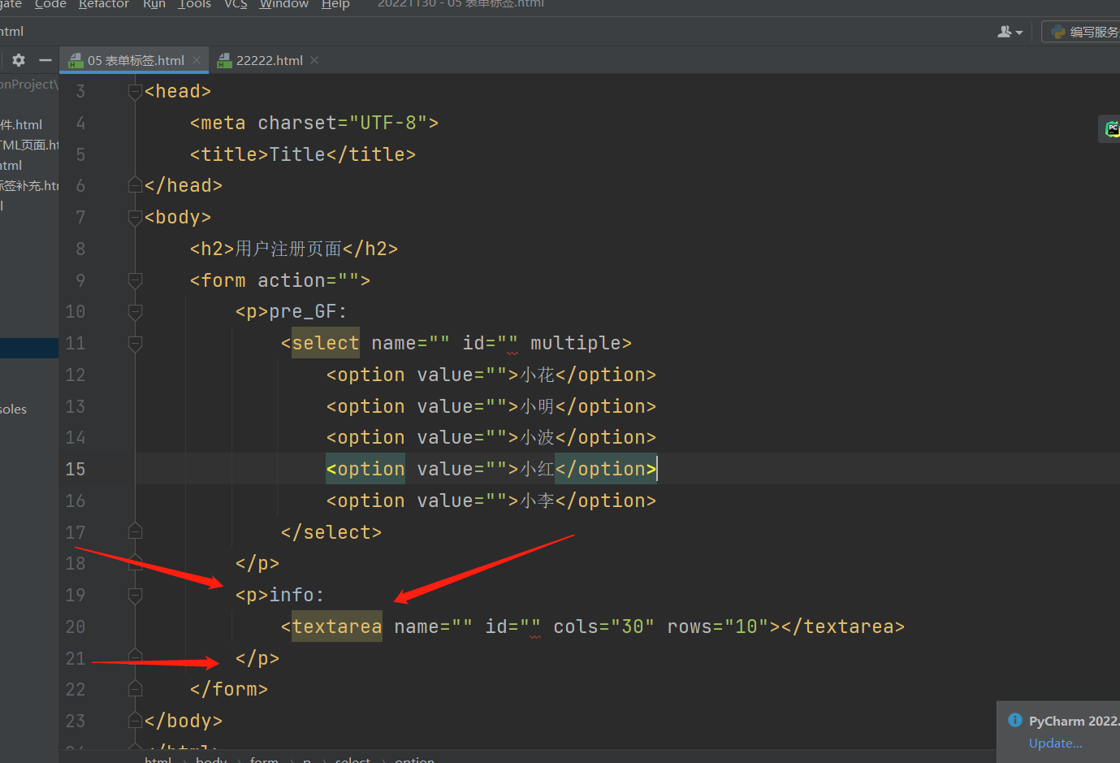Viewport: 1120px width, 763px height.
Task: Click the info icon in the PyCharm notification
Action: pyautogui.click(x=1015, y=720)
